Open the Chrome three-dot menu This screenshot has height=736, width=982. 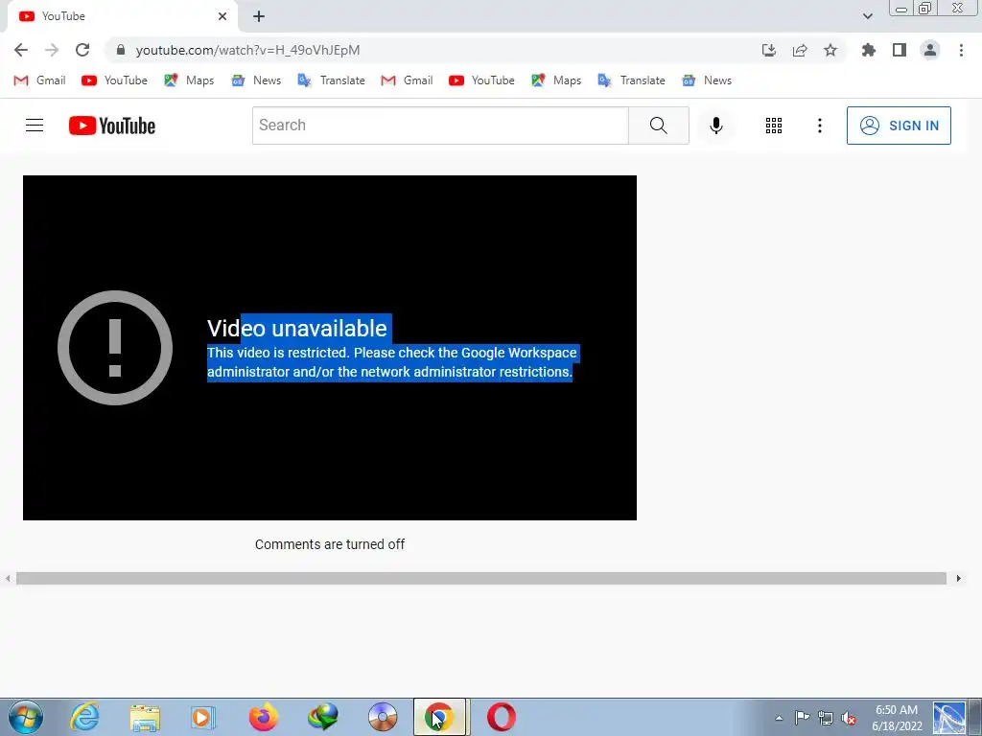point(961,50)
